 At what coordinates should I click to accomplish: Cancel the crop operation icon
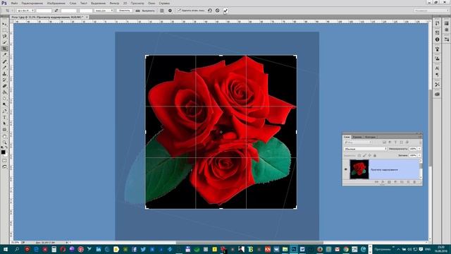[218, 11]
